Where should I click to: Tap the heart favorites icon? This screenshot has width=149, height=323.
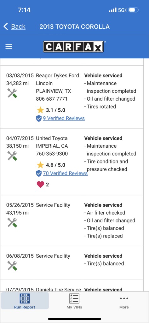click(x=40, y=184)
